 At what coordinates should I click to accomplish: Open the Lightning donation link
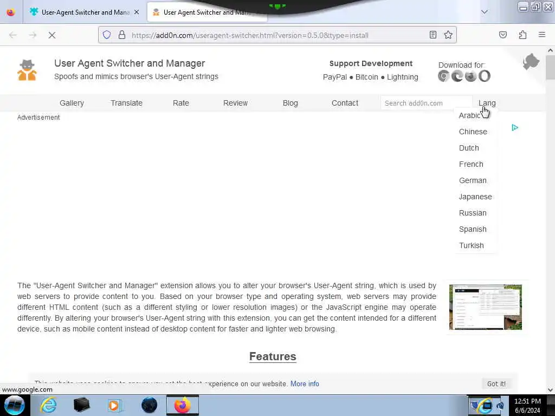pyautogui.click(x=403, y=77)
